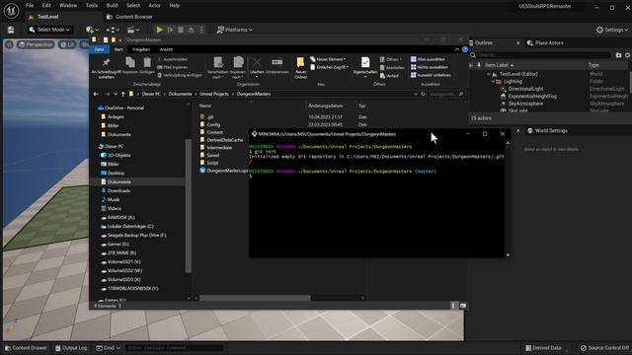Click the Stop simulation button
This screenshot has width=632, height=355.
tap(181, 30)
